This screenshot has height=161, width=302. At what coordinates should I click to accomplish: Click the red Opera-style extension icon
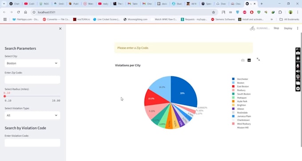(251, 12)
